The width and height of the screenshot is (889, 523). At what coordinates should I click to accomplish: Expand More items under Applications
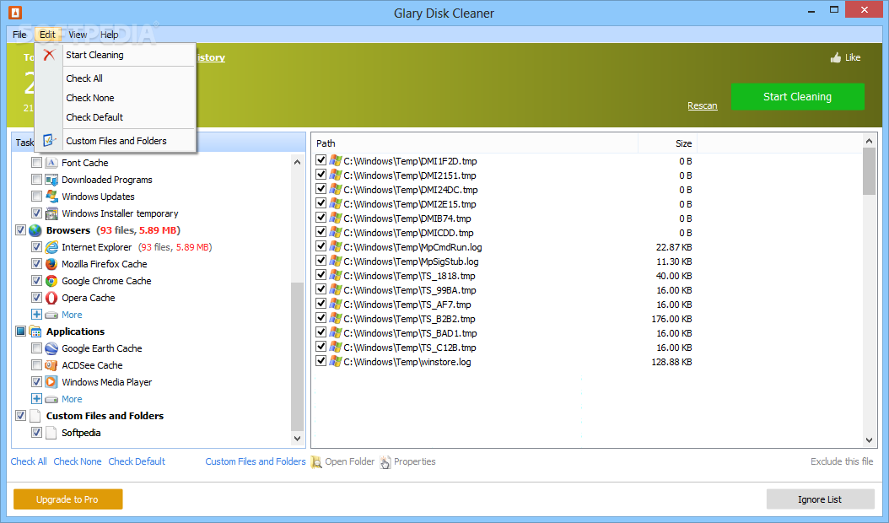[x=37, y=399]
